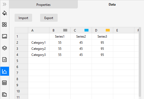The image size is (144, 99).
Task: Select the Series2 cell
Action: click(81, 37)
